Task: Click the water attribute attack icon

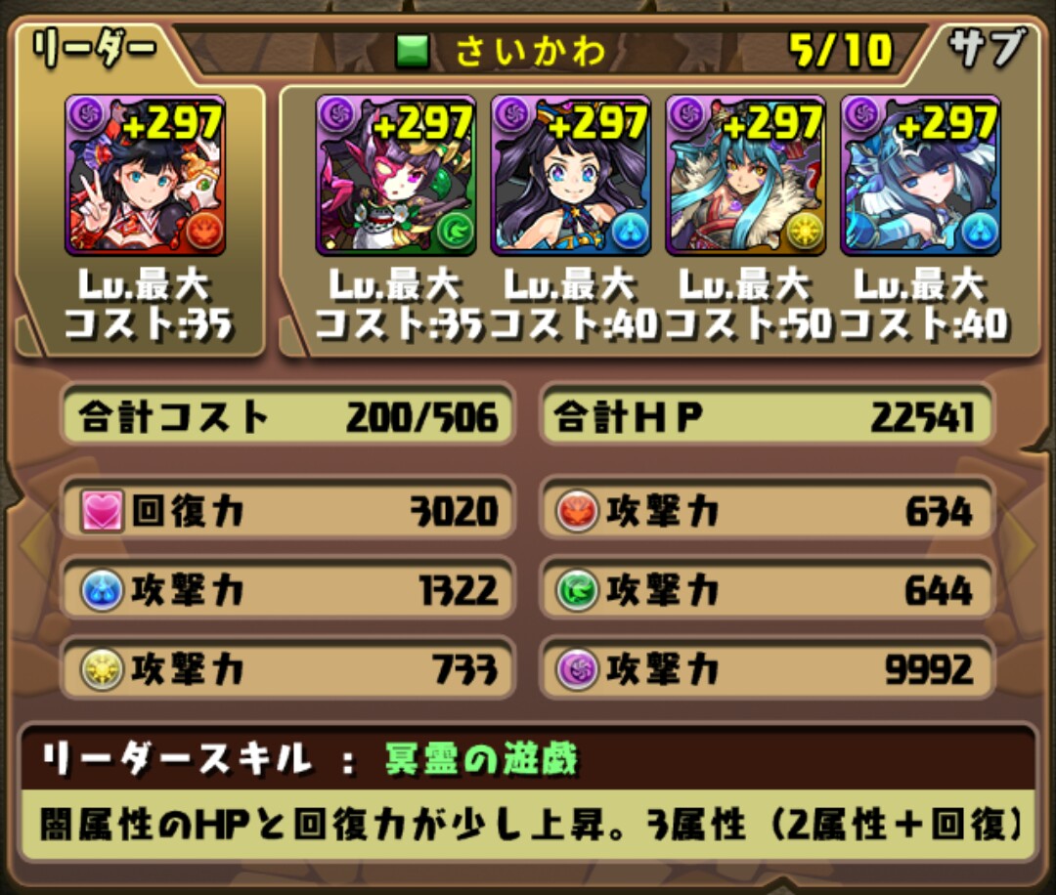Action: tap(102, 590)
